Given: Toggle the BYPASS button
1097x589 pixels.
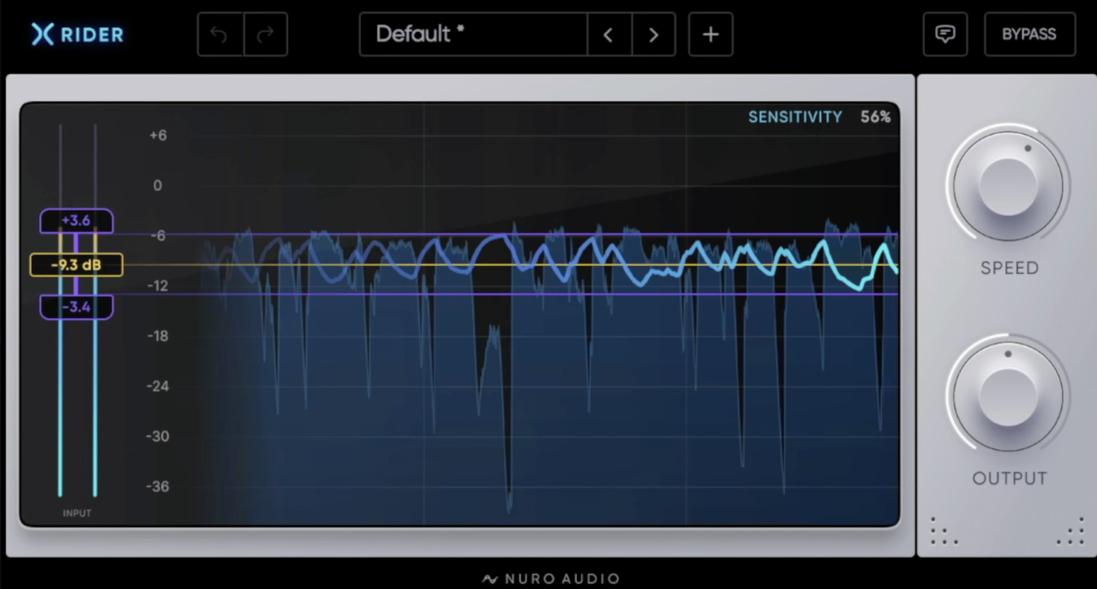Looking at the screenshot, I should click(1029, 34).
